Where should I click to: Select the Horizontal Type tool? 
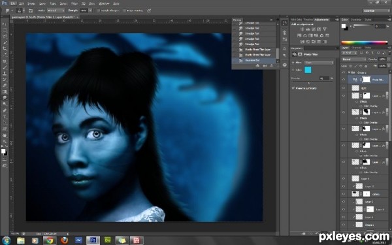5,117
